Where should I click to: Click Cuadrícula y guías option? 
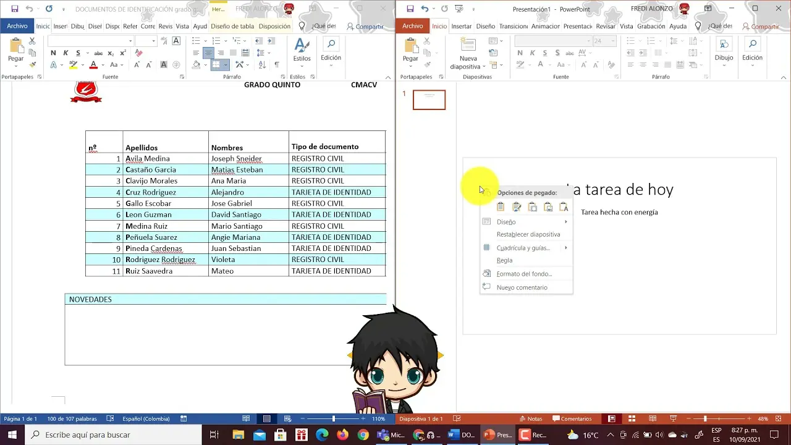tap(526, 248)
